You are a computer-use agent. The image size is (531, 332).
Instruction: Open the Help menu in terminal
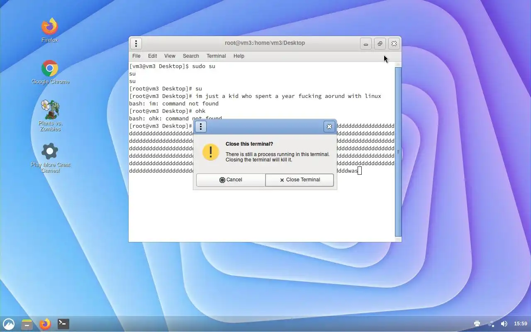point(239,56)
